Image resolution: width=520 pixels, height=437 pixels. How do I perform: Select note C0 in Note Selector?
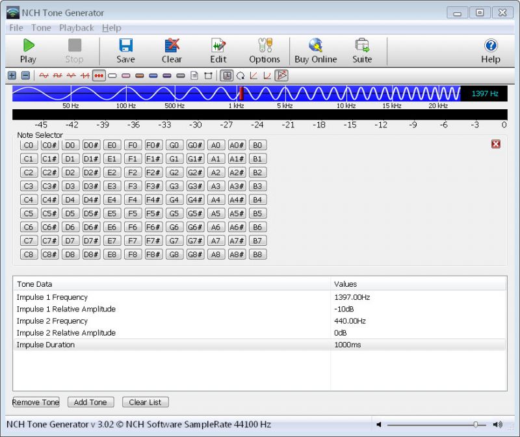coord(29,145)
